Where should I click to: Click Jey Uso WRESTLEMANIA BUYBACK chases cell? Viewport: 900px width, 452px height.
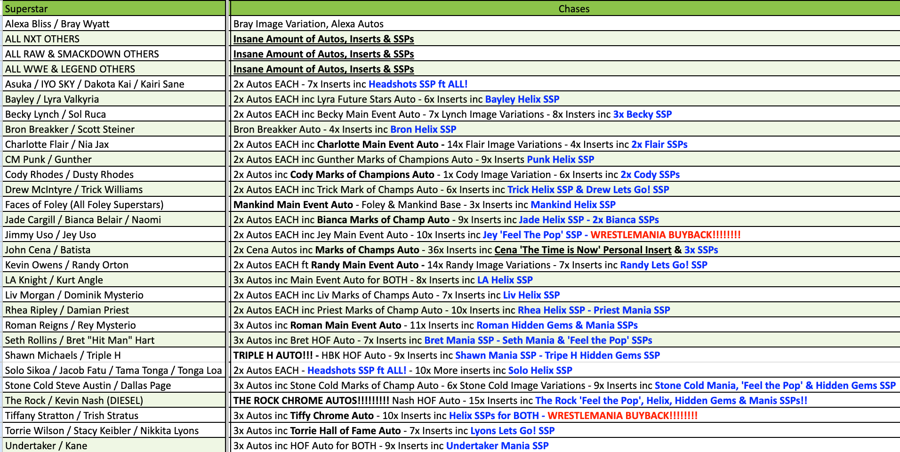(565, 234)
